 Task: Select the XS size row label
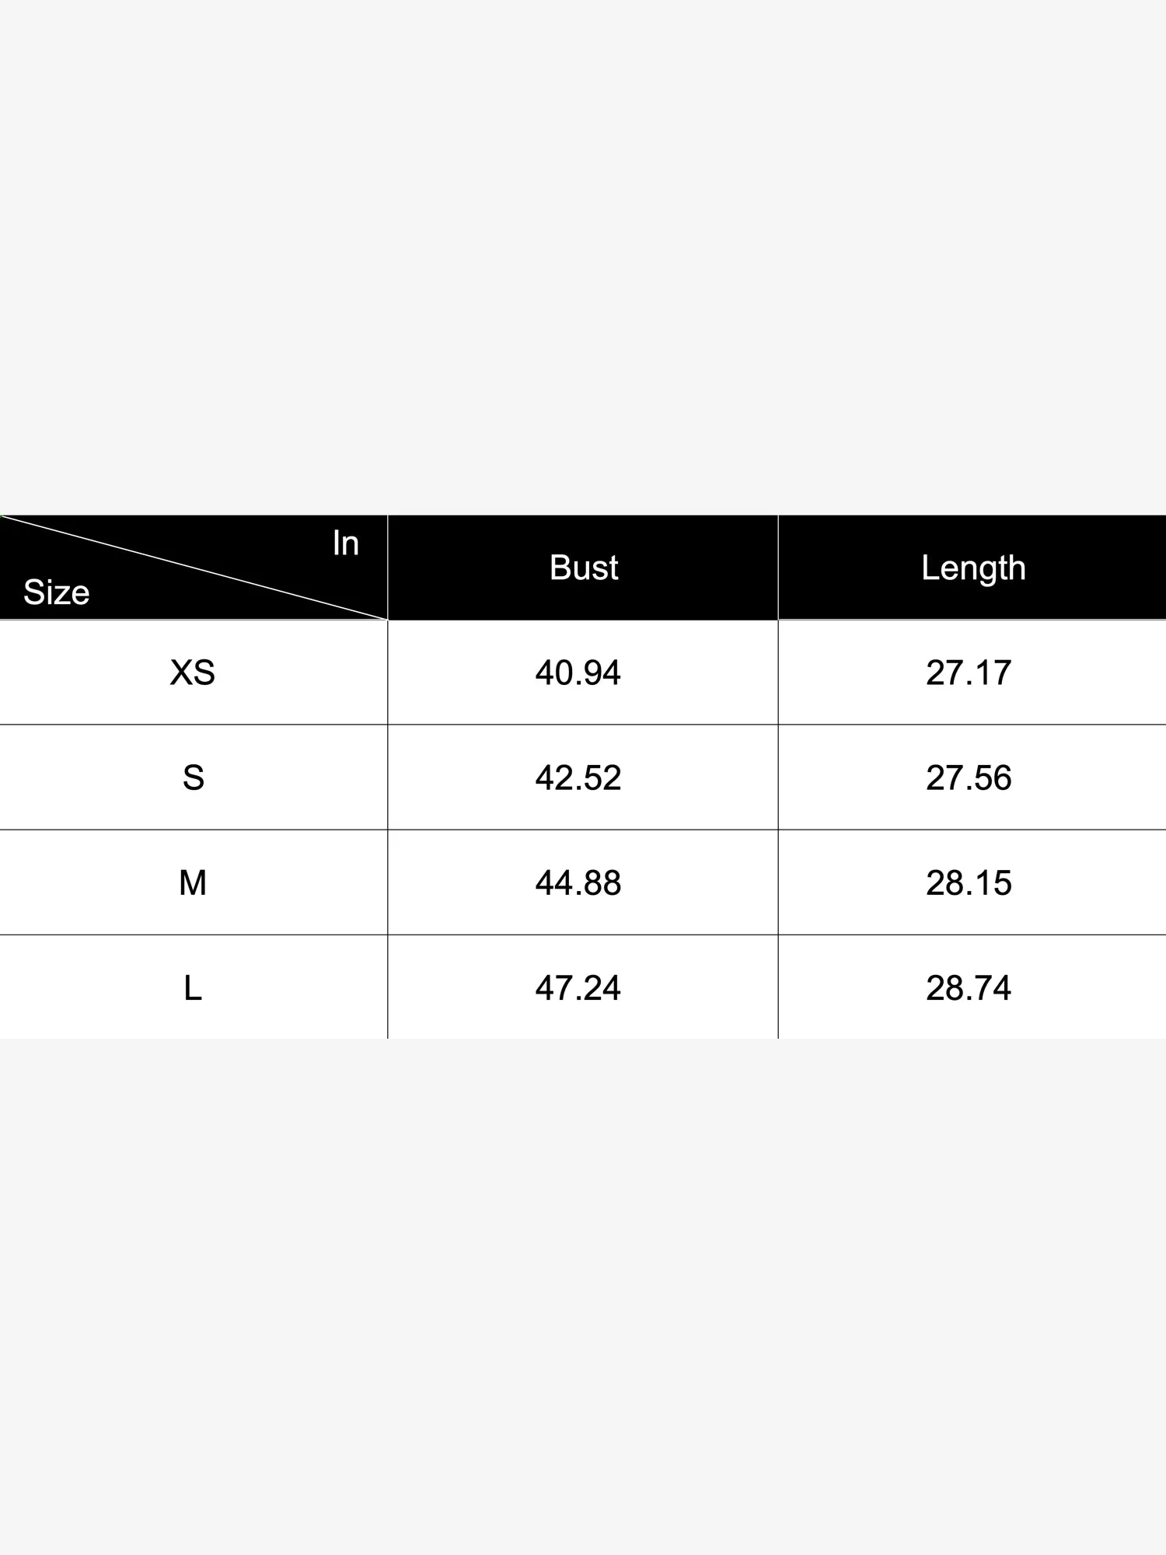click(x=193, y=673)
